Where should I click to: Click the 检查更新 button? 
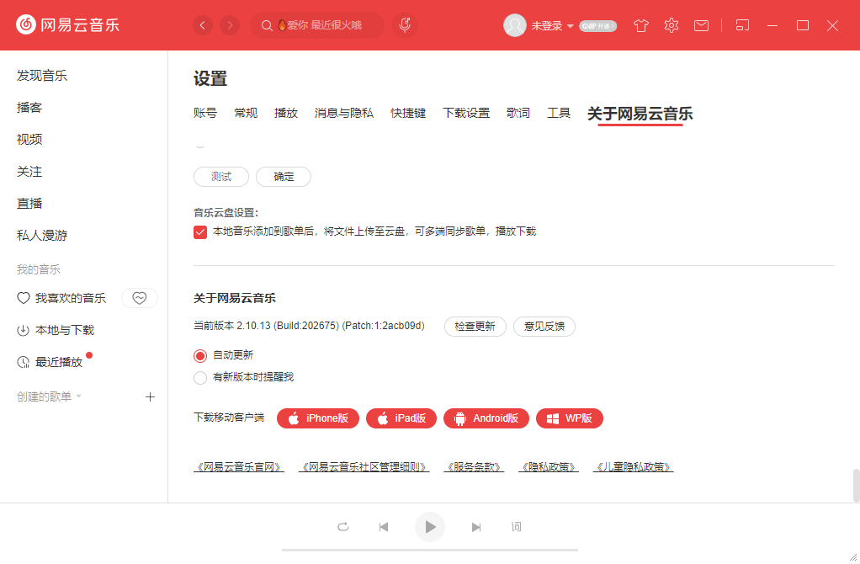click(x=475, y=327)
